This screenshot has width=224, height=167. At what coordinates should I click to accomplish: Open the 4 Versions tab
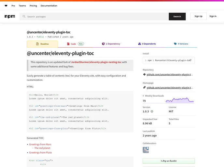point(181,44)
